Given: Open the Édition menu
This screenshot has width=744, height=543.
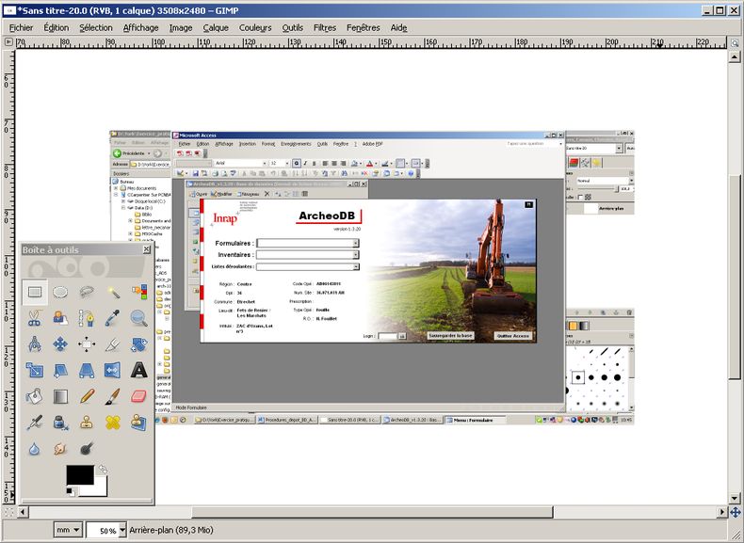Looking at the screenshot, I should (x=56, y=27).
